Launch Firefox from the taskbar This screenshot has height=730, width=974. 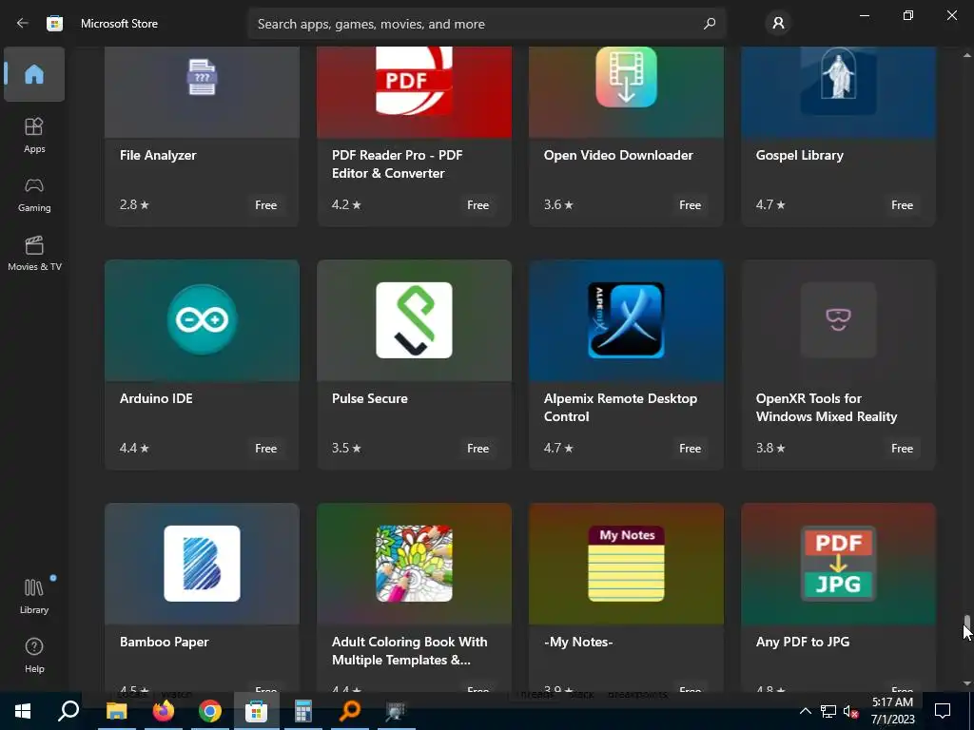(x=164, y=711)
